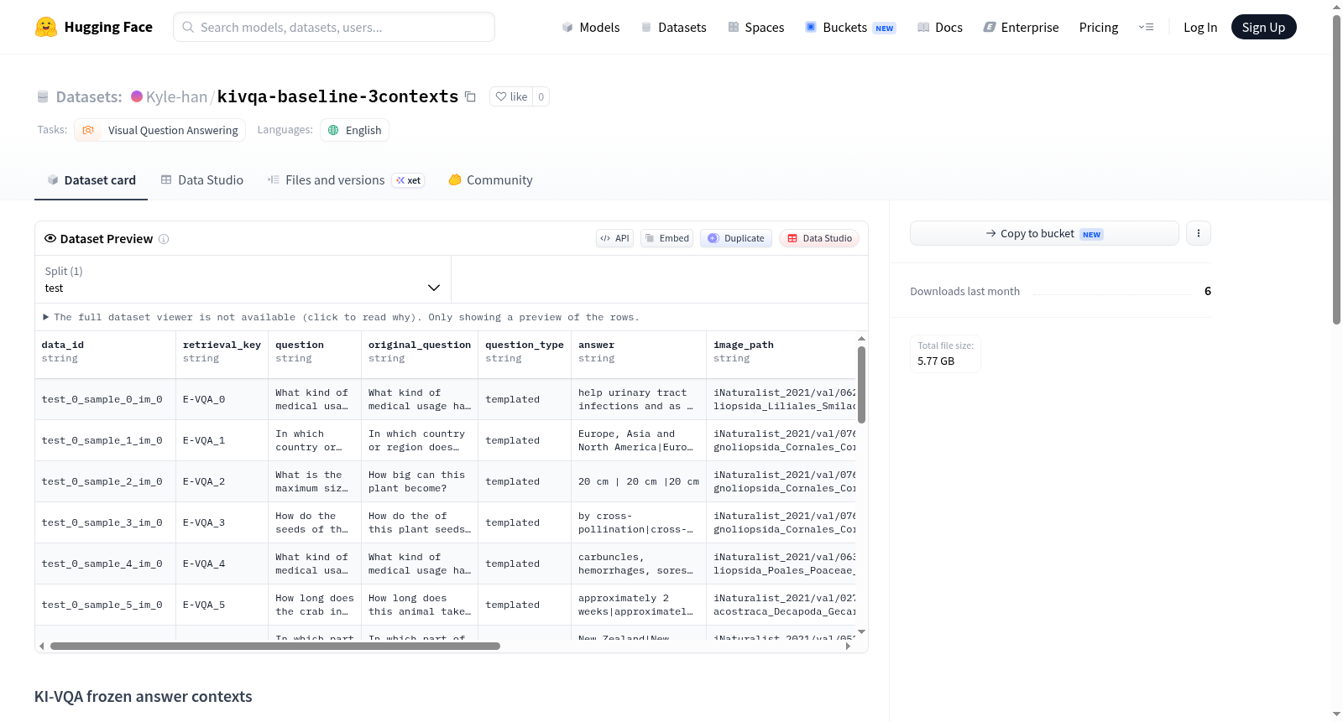This screenshot has height=722, width=1343.
Task: Like the dataset with the heart button
Action: (511, 96)
